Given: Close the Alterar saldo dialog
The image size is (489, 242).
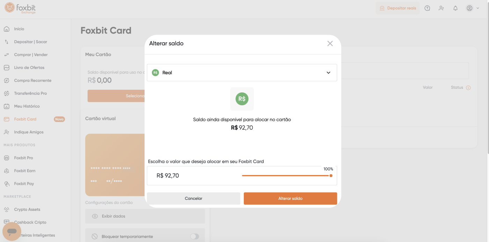Looking at the screenshot, I should coord(330,44).
